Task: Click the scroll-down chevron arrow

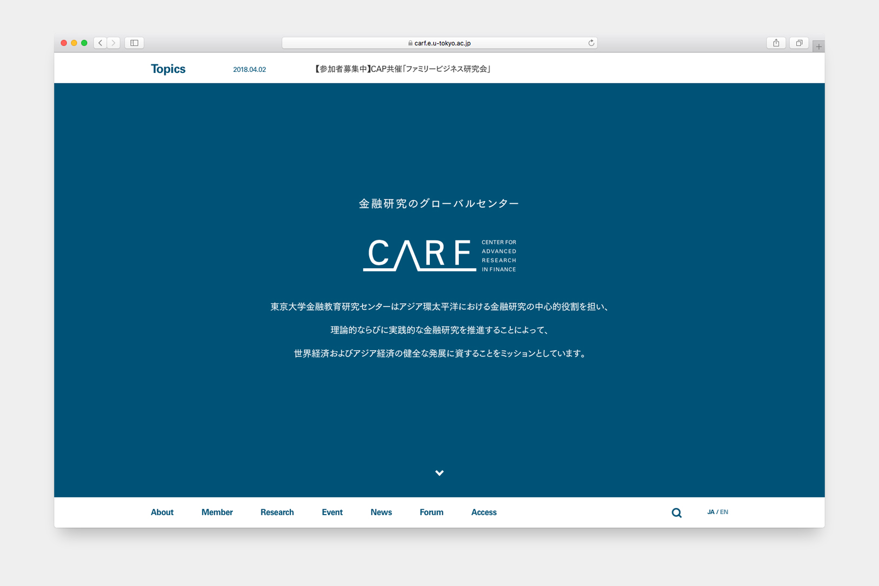Action: pyautogui.click(x=439, y=473)
